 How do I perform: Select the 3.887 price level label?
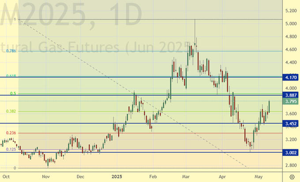(x=291, y=95)
